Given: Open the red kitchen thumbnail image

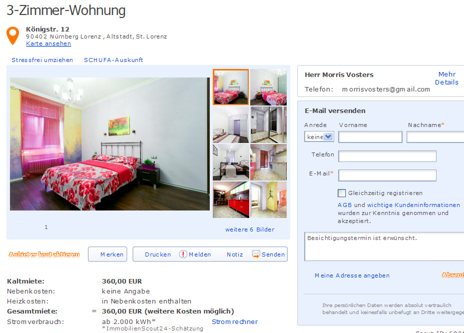Looking at the screenshot, I should (231, 200).
